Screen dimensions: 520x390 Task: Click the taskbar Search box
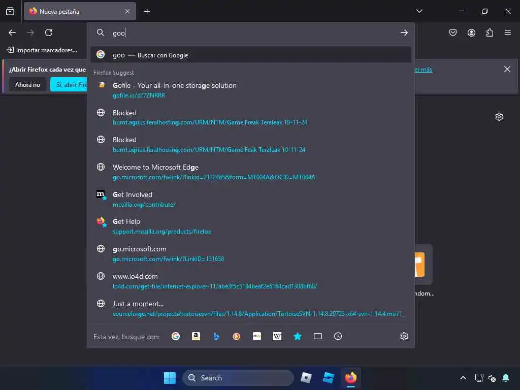tap(238, 378)
